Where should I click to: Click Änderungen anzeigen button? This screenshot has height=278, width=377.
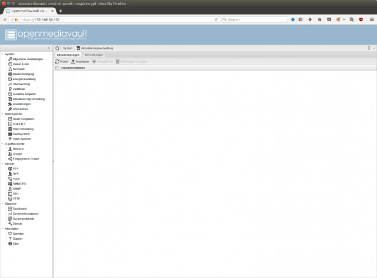(x=131, y=62)
